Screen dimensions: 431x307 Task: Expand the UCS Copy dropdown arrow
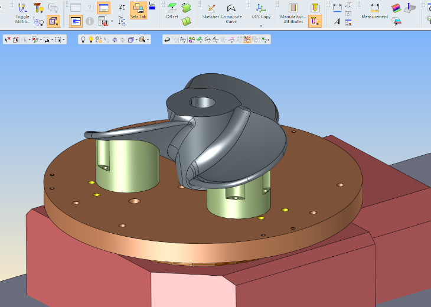tap(261, 26)
